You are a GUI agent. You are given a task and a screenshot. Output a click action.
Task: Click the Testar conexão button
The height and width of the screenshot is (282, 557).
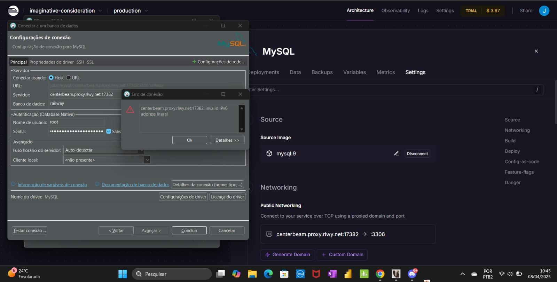point(30,230)
